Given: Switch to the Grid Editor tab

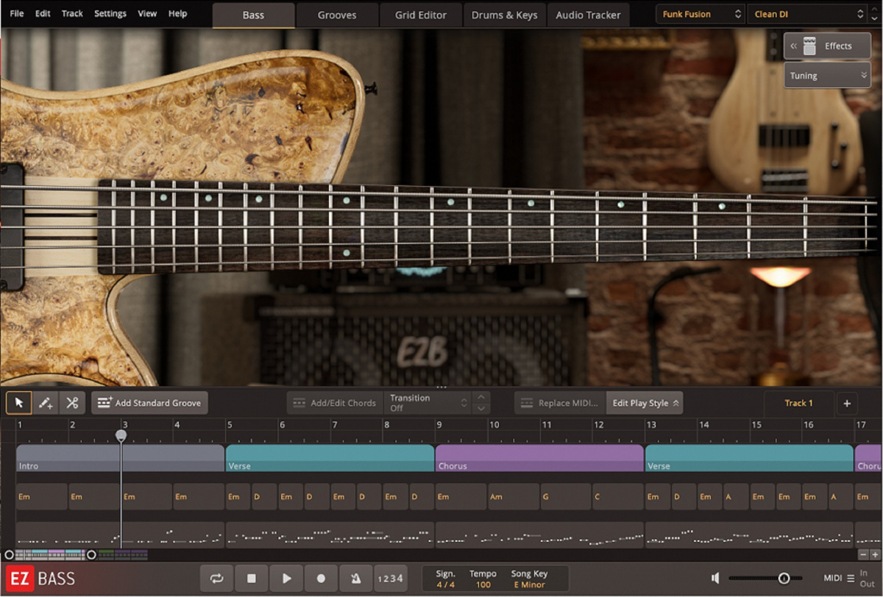Looking at the screenshot, I should pos(420,14).
